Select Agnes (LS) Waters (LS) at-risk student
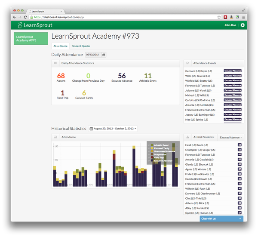 click(x=198, y=169)
